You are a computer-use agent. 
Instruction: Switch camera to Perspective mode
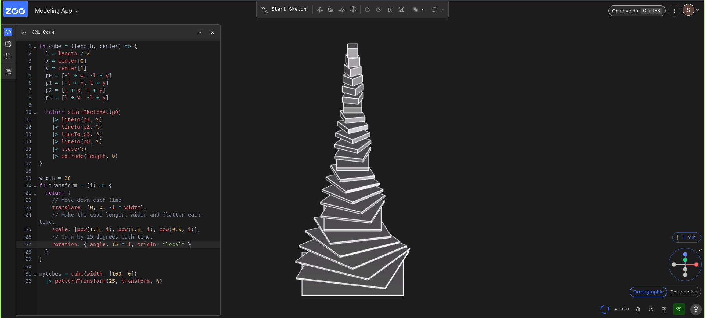(683, 292)
